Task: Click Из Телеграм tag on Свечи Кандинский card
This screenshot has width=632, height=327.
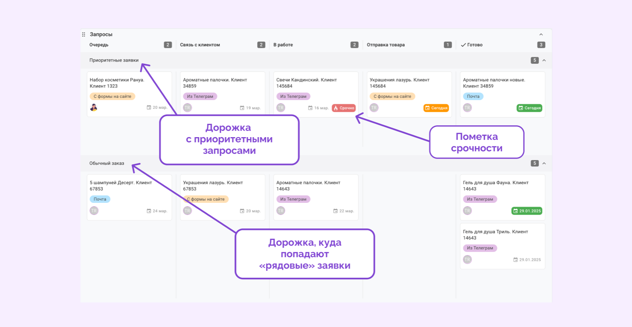Action: pos(293,97)
